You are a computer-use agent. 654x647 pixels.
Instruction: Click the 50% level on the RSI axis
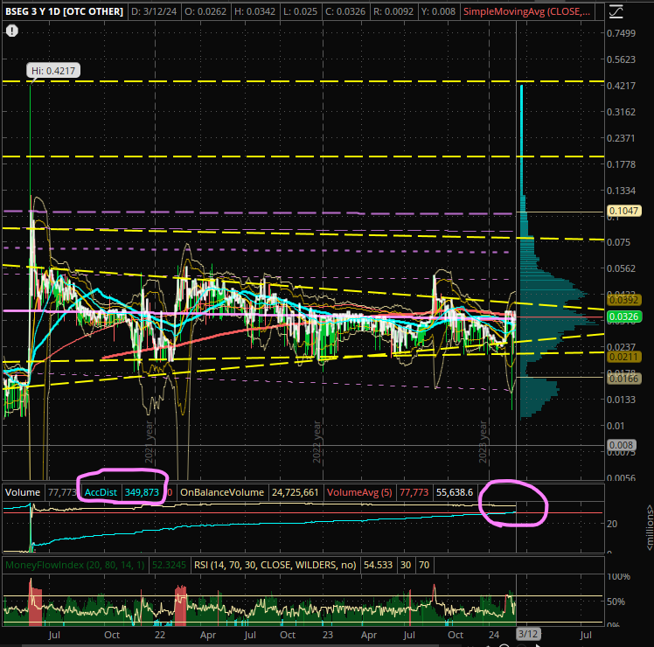pyautogui.click(x=616, y=602)
